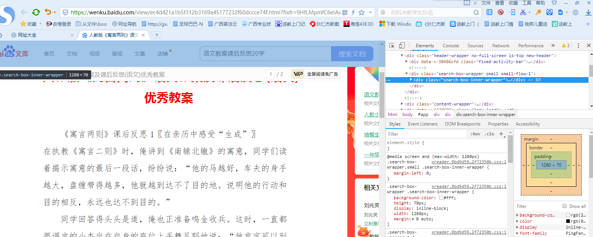The width and height of the screenshot is (593, 237).
Task: Go back with the browser back arrow
Action: click(x=24, y=12)
